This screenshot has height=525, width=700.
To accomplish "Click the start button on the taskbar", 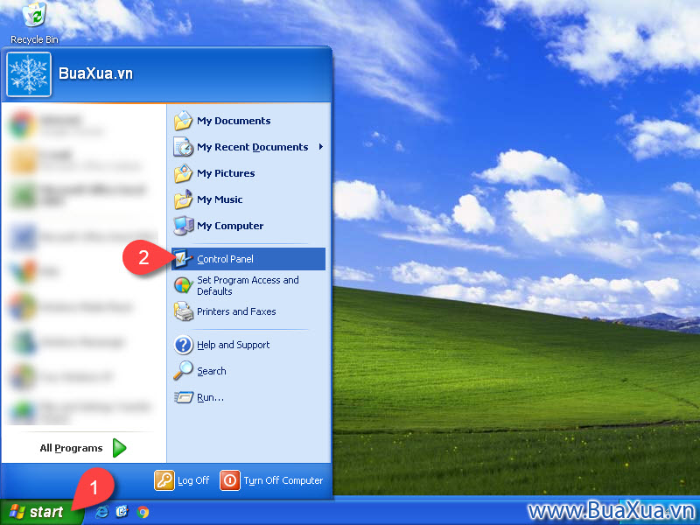I will tap(41, 512).
